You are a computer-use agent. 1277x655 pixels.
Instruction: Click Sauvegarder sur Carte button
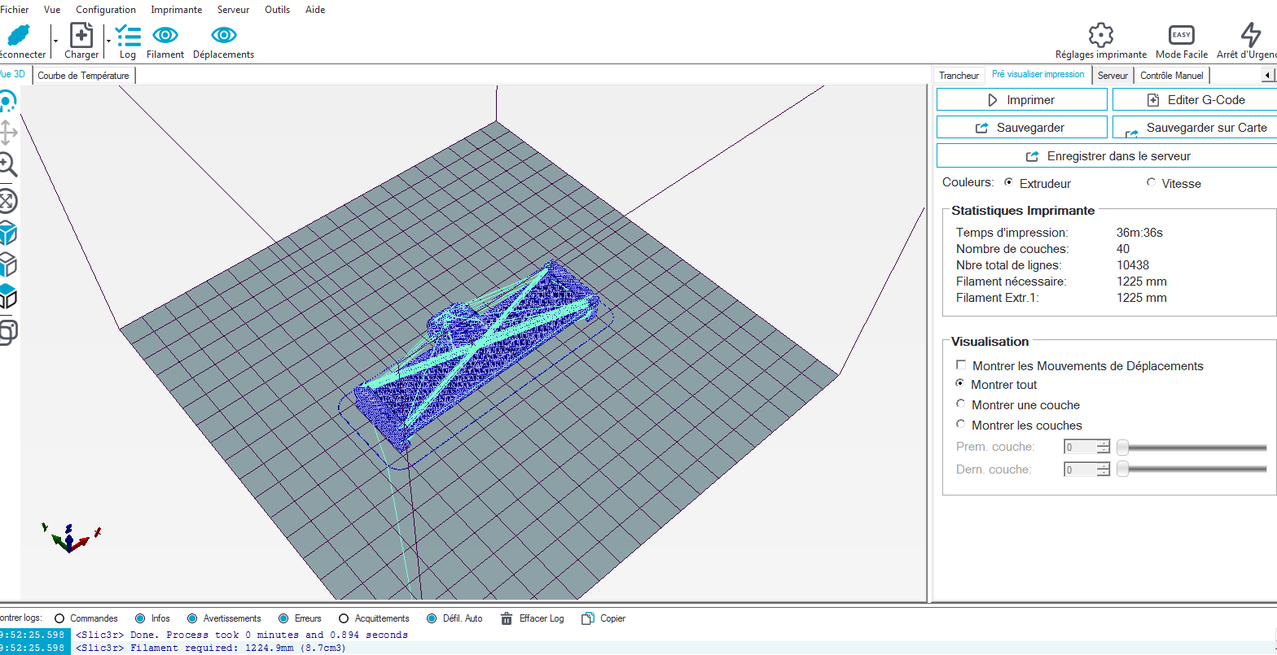pos(1195,128)
